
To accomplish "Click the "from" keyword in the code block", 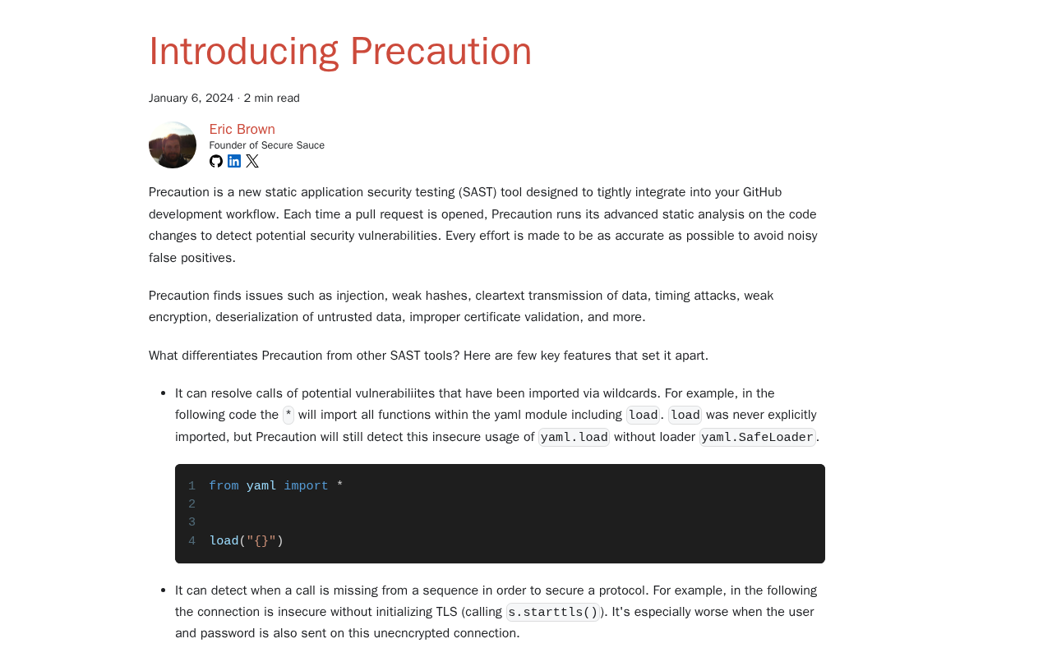I will click(224, 486).
